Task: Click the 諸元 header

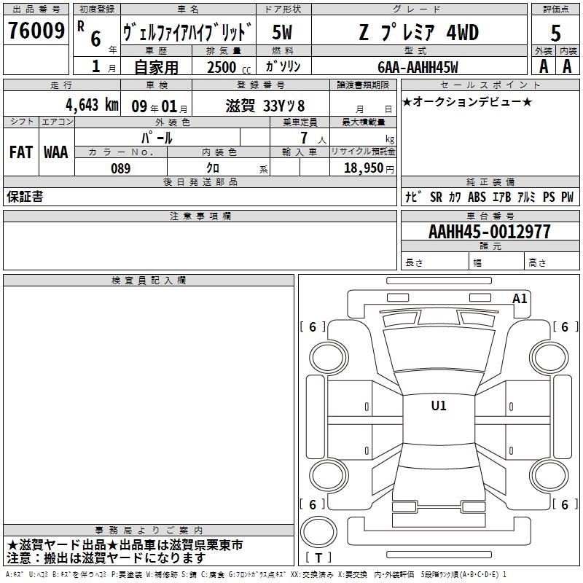Action: (490, 246)
